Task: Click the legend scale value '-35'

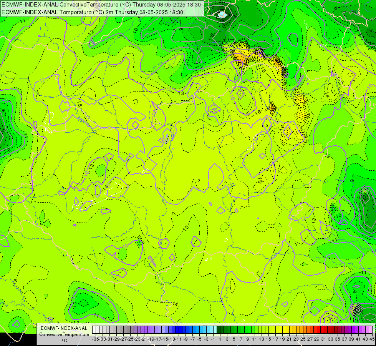Action: tap(96, 339)
